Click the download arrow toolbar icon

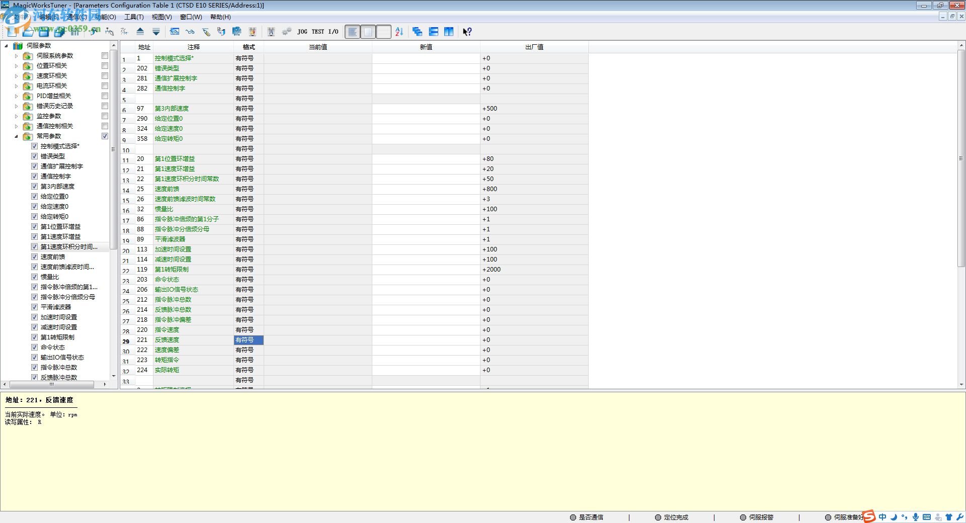pos(156,32)
